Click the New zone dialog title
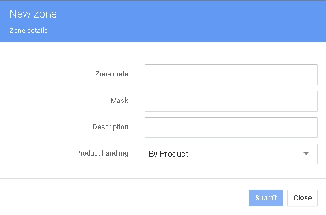Image resolution: width=326 pixels, height=215 pixels. tap(33, 14)
